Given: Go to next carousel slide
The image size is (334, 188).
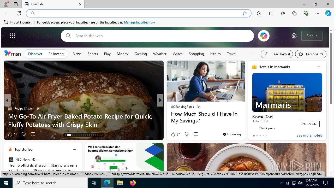Looking at the screenshot, I should [160, 100].
